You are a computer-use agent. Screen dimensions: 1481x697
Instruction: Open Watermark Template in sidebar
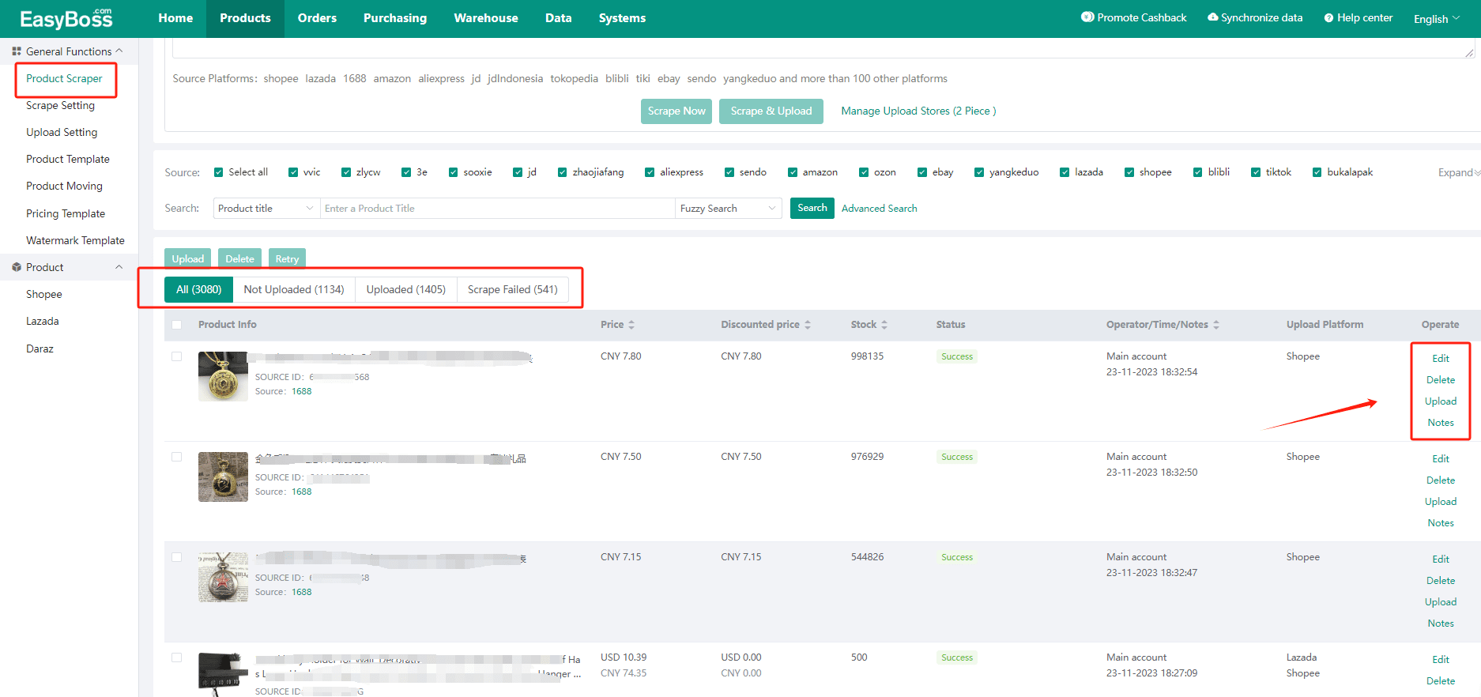coord(75,240)
